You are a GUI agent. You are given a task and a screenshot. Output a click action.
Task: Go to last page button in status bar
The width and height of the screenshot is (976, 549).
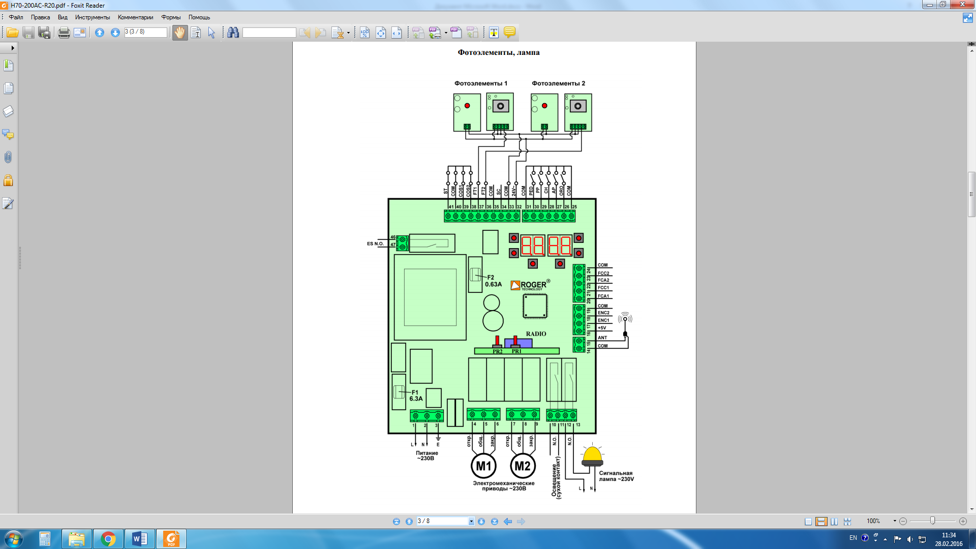click(x=494, y=522)
